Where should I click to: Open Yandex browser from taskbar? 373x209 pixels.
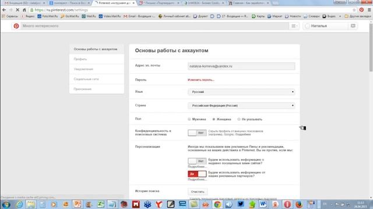tap(159, 204)
